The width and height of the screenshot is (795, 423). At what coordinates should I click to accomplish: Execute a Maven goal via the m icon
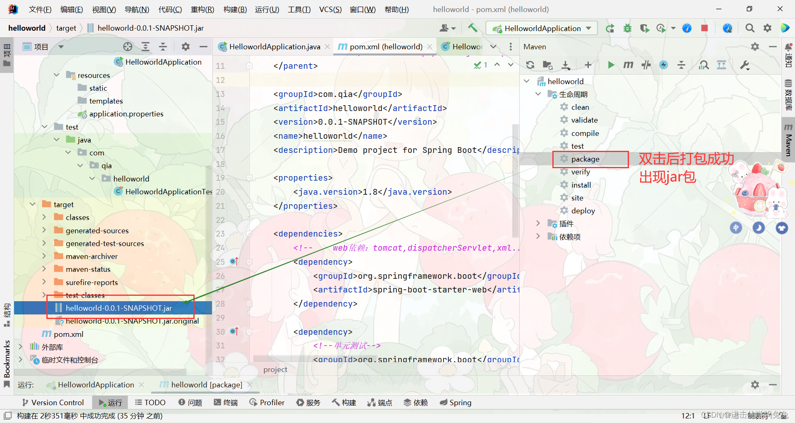(628, 65)
